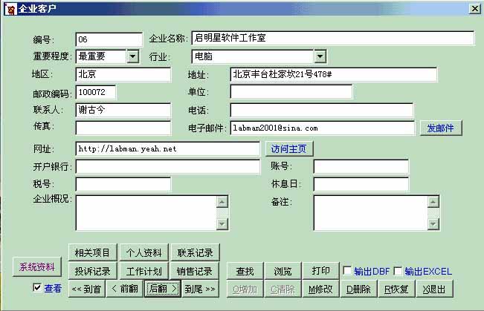Select 最重要 in 重要程度 combo box
The image size is (484, 311).
click(x=101, y=56)
